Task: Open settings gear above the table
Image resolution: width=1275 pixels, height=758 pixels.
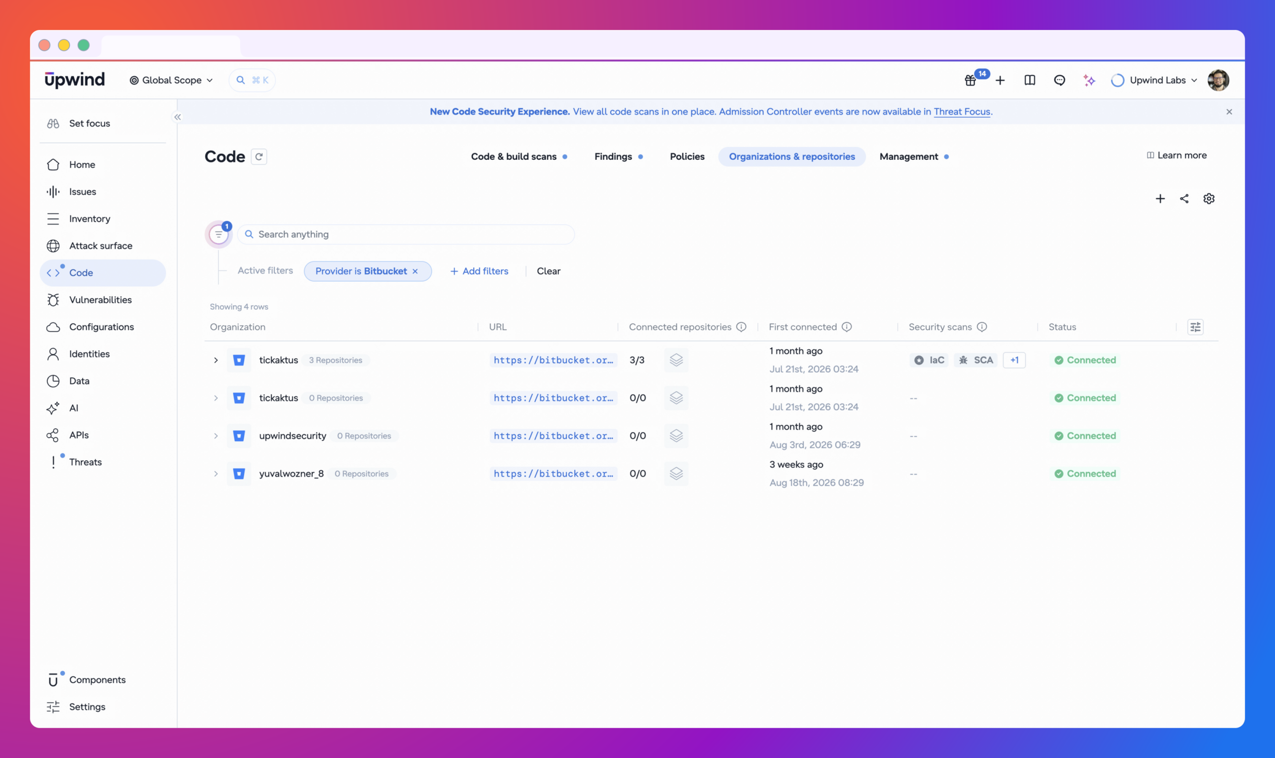Action: coord(1209,199)
